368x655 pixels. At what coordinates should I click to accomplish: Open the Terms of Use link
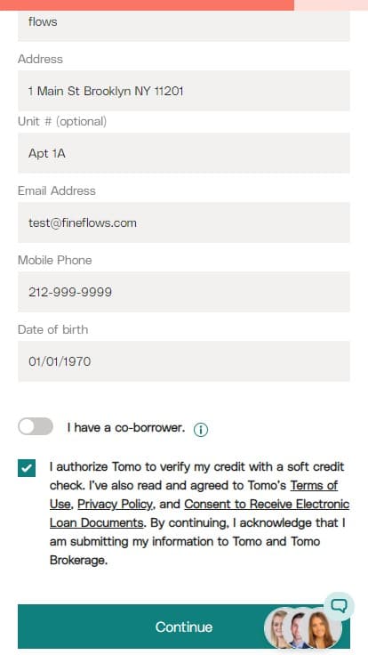pos(194,495)
